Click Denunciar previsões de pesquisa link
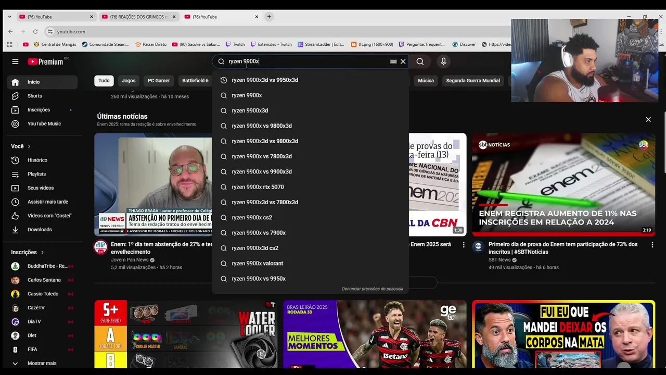 (x=372, y=289)
